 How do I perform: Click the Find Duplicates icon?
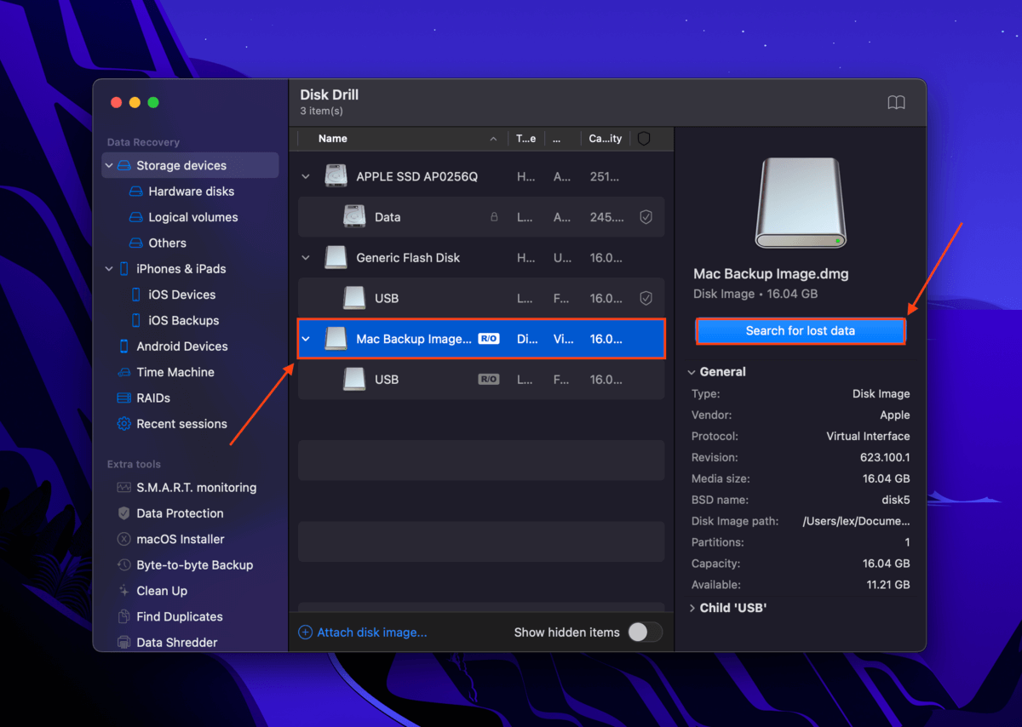[124, 616]
